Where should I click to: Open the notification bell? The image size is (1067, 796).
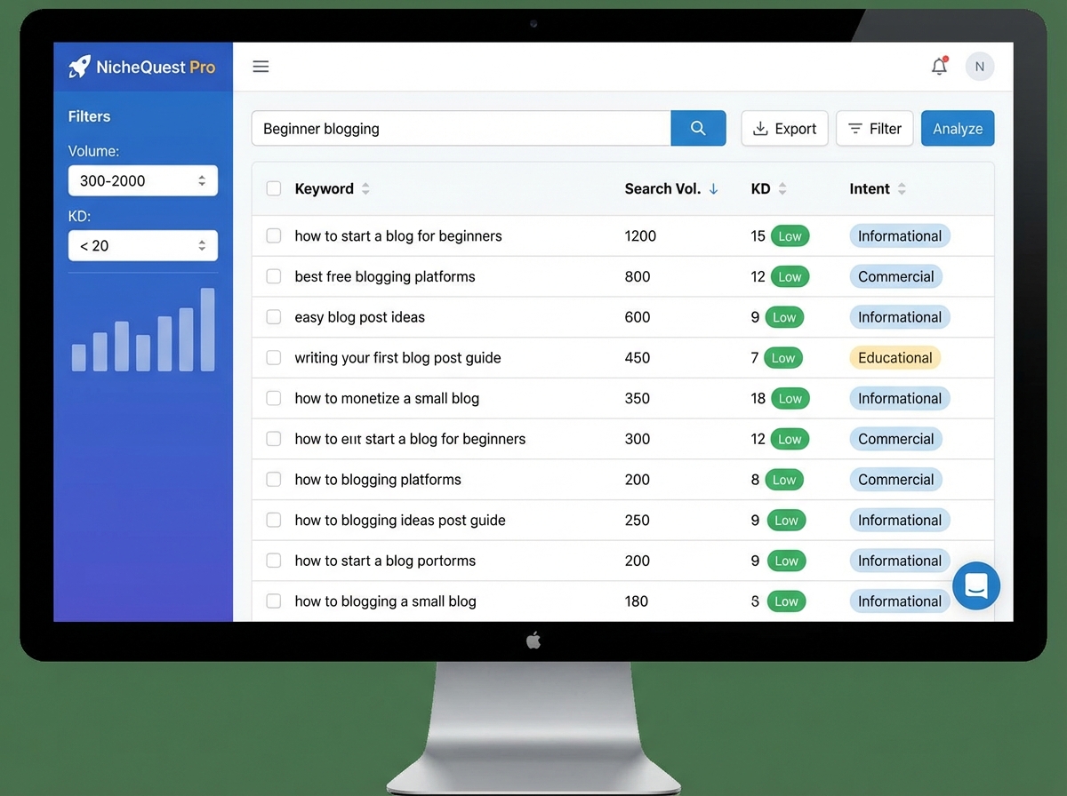pyautogui.click(x=939, y=66)
